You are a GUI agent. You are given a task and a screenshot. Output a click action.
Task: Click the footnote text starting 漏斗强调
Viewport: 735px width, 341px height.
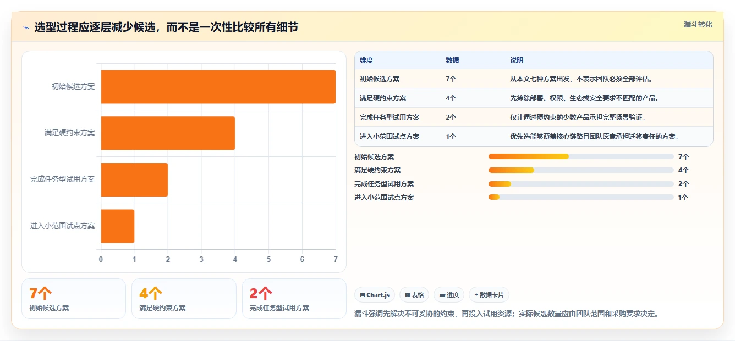pyautogui.click(x=506, y=314)
